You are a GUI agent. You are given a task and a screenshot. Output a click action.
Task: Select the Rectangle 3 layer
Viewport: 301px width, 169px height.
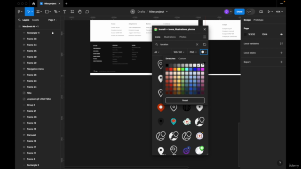pos(33,165)
